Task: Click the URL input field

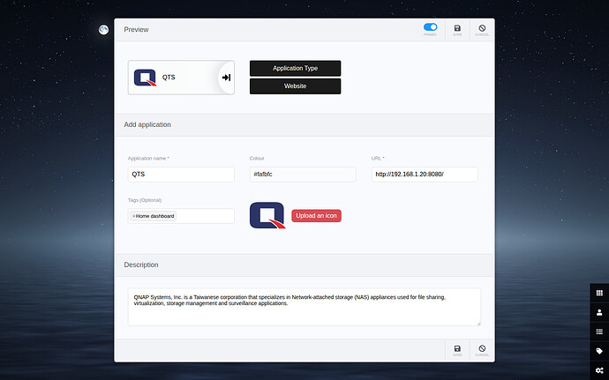Action: coord(425,175)
